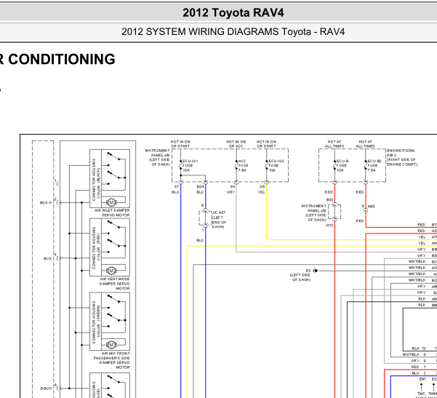Click 'HOT AT ALL TIMES' above ECU-B fuse
Viewport: 437px width, 398px height.
334,144
